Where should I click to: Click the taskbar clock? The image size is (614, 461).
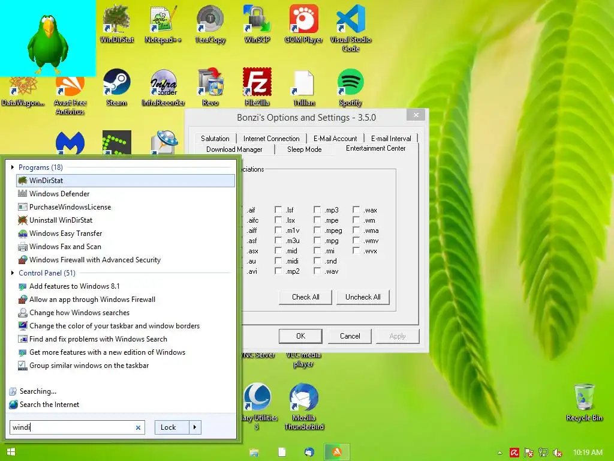tap(588, 453)
